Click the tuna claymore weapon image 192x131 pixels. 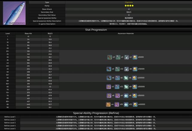pos(14,13)
